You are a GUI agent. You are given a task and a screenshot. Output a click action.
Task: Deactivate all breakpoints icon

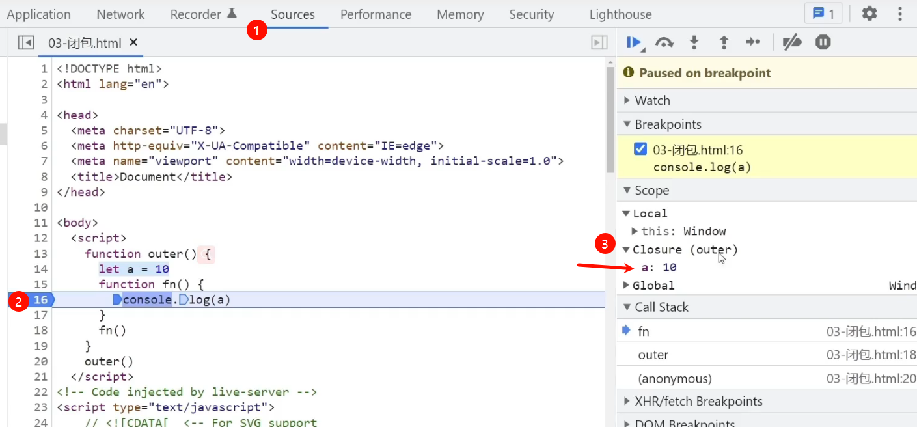point(792,43)
